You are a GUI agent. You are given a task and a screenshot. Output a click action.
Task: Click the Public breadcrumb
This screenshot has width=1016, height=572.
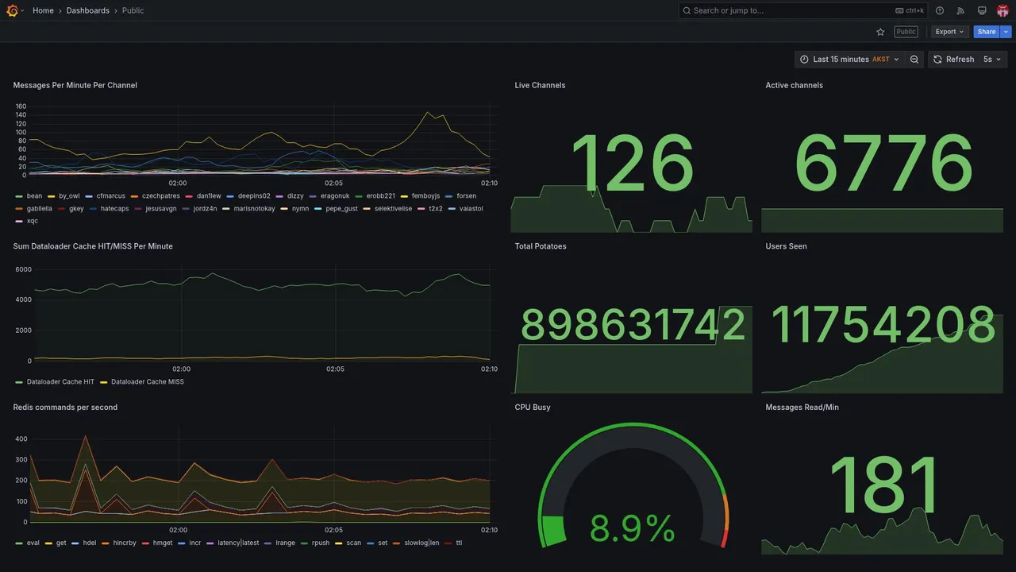[x=133, y=10]
